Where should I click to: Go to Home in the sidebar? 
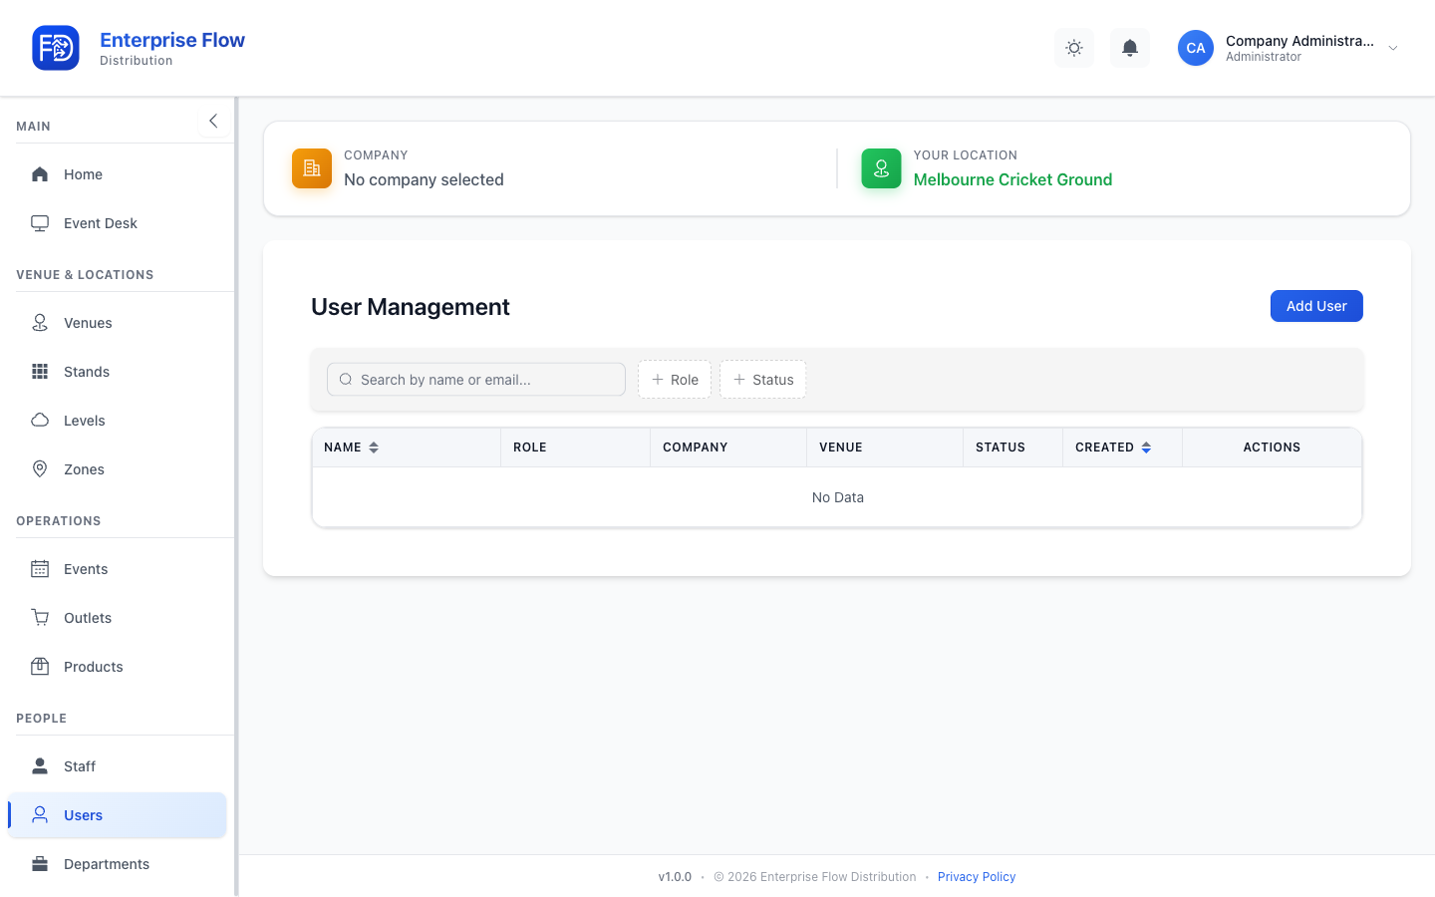(118, 174)
